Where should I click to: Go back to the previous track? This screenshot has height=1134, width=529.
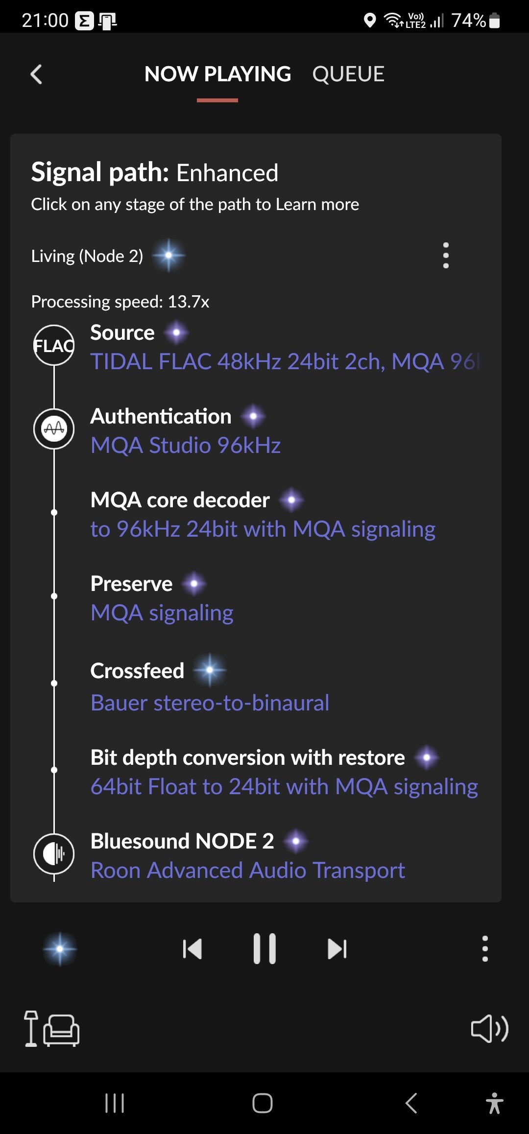(x=192, y=948)
